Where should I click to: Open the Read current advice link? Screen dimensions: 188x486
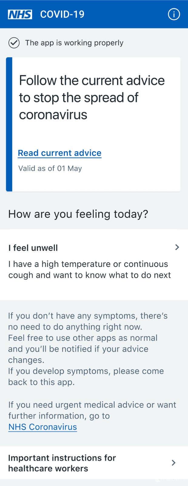59,153
